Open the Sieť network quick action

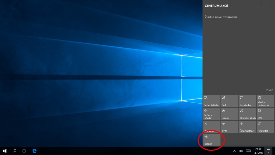click(229, 101)
